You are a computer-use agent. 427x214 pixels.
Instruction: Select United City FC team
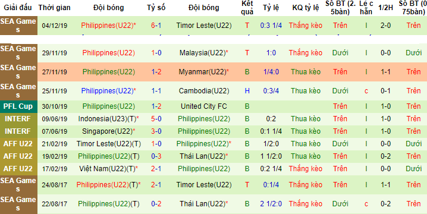(x=204, y=106)
